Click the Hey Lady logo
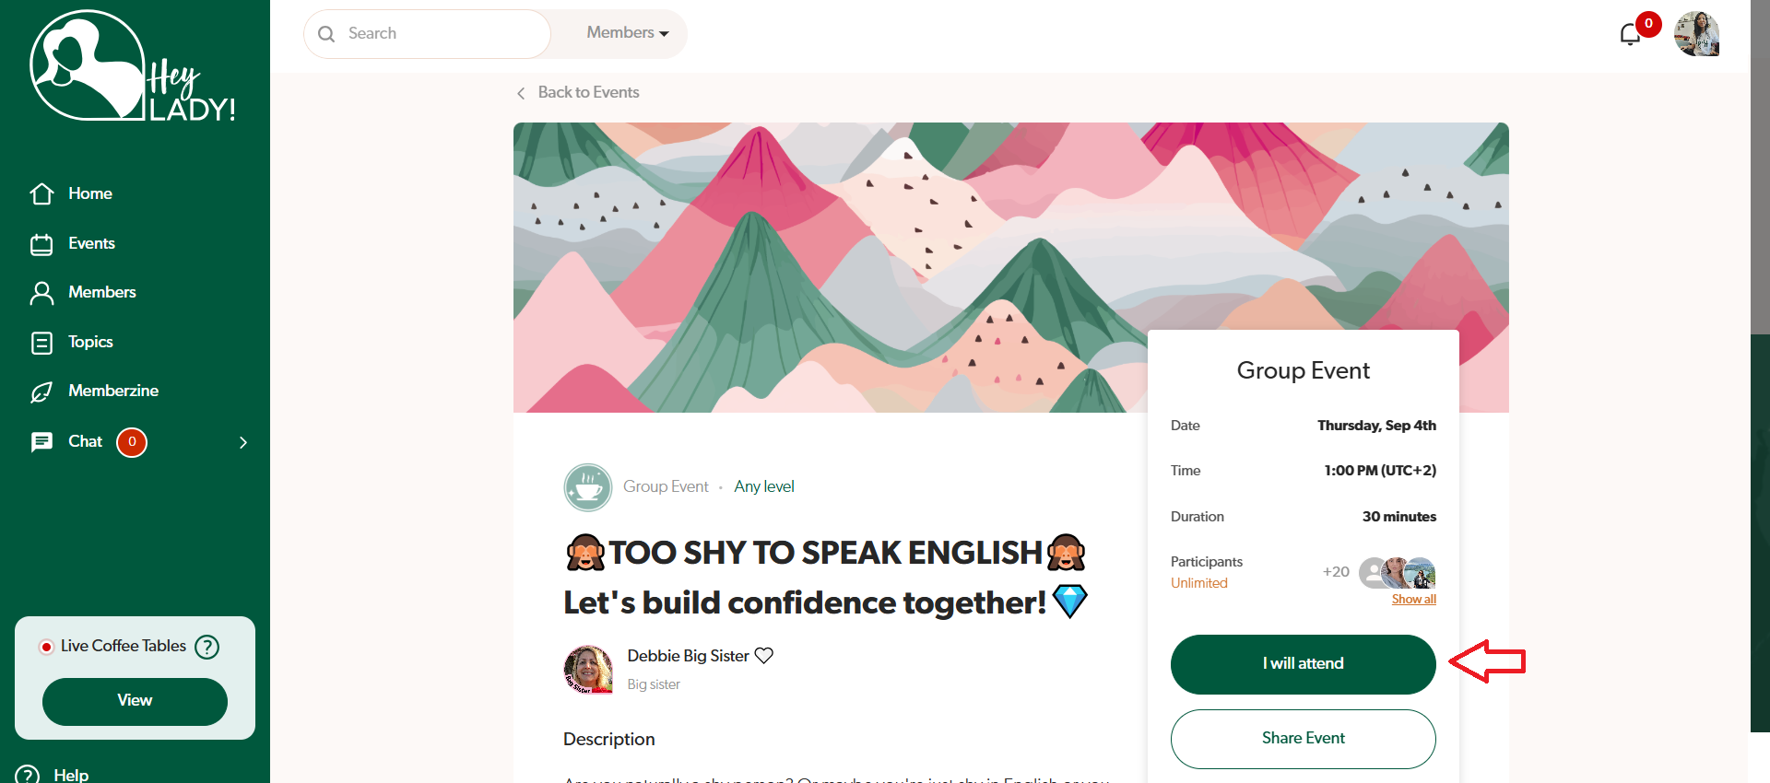 tap(133, 66)
